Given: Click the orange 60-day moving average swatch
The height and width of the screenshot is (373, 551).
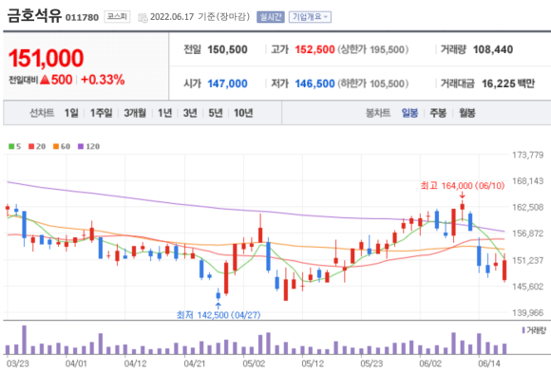Looking at the screenshot, I should (56, 146).
